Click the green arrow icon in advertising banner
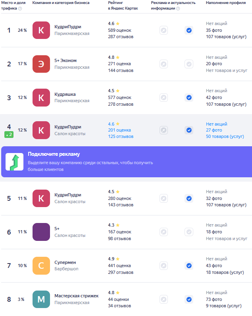Image resolution: width=252 pixels, height=316 pixels. tap(14, 162)
